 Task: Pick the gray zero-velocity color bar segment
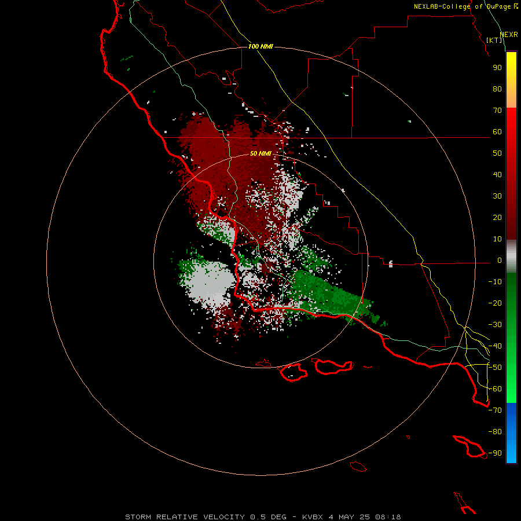tap(511, 256)
